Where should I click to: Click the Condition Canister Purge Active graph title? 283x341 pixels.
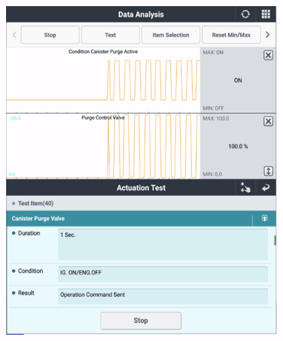(x=103, y=52)
